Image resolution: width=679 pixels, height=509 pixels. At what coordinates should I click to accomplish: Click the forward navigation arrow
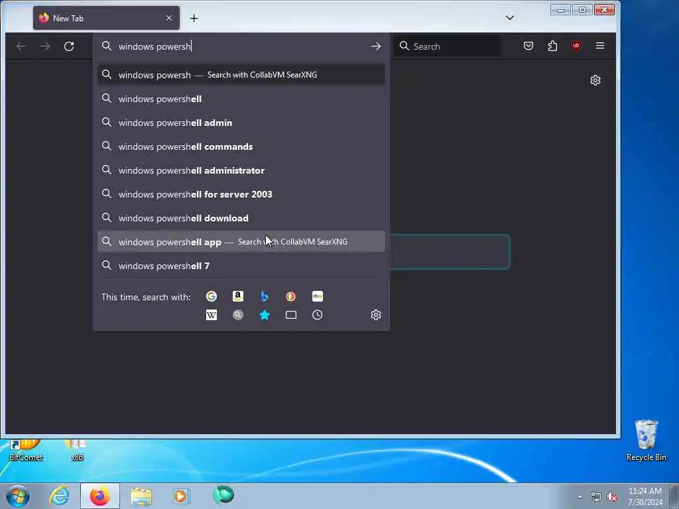(x=46, y=46)
